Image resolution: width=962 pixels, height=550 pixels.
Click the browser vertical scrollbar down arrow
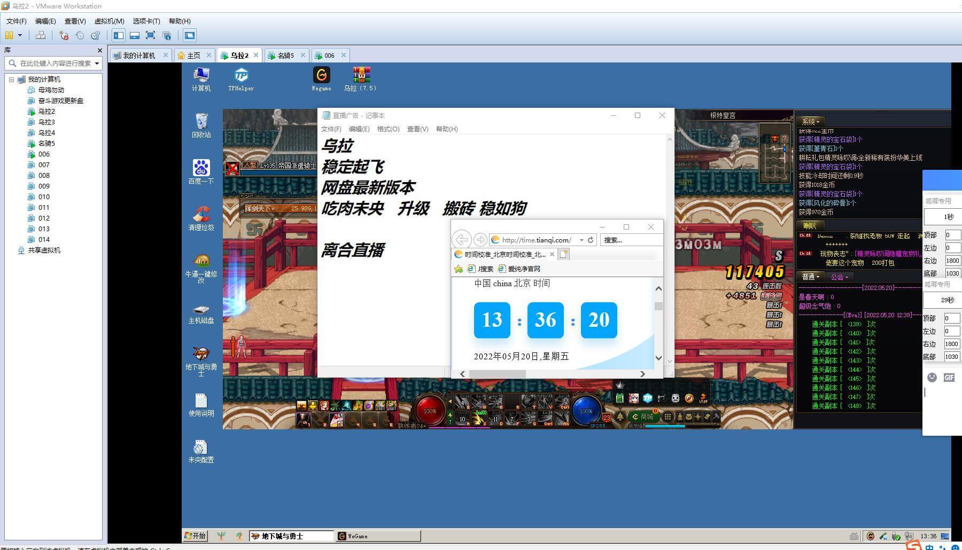tap(658, 358)
